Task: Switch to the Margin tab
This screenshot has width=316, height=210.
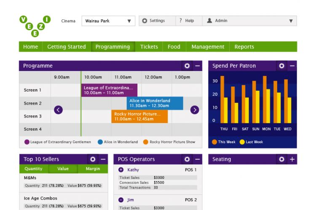Action: [93, 168]
